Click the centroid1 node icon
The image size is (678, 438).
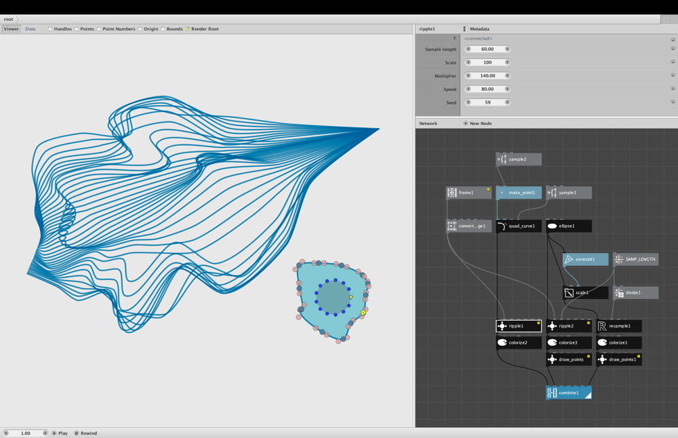tap(569, 259)
